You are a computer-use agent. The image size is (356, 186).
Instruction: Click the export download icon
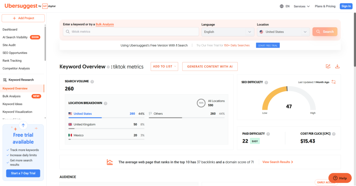point(337,66)
